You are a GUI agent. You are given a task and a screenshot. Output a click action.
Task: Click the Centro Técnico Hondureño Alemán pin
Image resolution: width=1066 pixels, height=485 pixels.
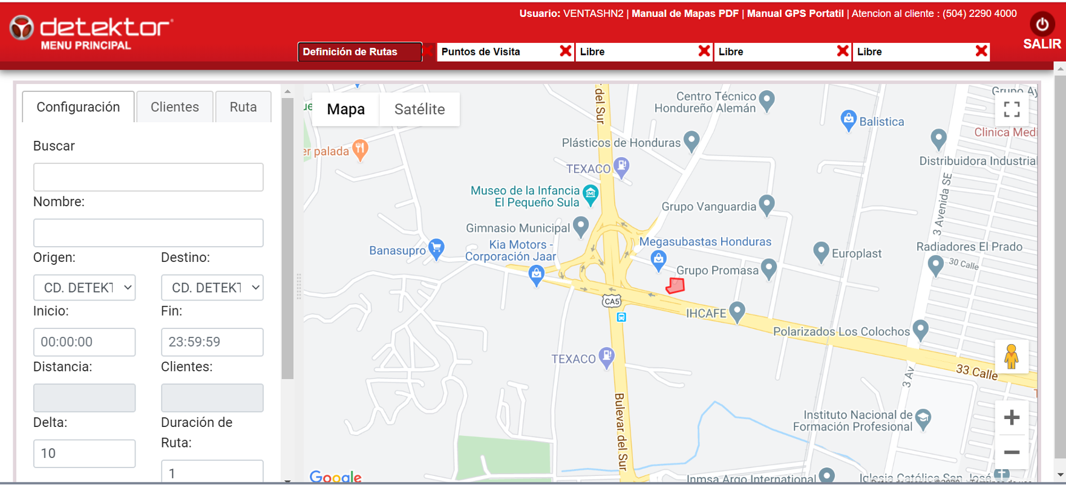(x=767, y=101)
